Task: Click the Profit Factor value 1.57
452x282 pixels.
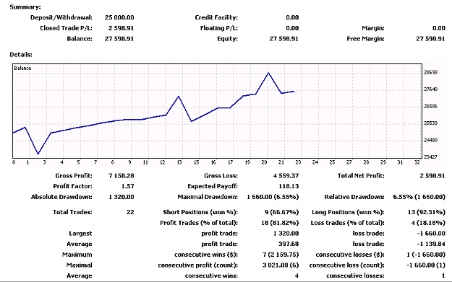Action: point(128,186)
